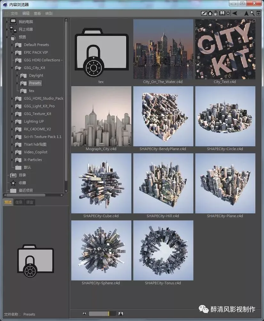Image resolution: width=264 pixels, height=321 pixels.
Task: Go back using the left arrow icon
Action: point(235,13)
